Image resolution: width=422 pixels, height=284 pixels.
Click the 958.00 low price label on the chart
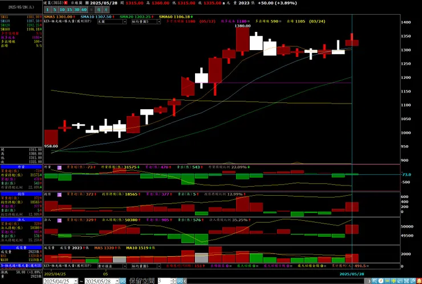click(x=51, y=146)
